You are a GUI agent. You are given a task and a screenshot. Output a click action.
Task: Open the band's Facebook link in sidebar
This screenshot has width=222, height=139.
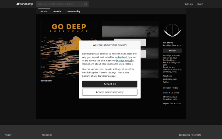pyautogui.click(x=167, y=76)
